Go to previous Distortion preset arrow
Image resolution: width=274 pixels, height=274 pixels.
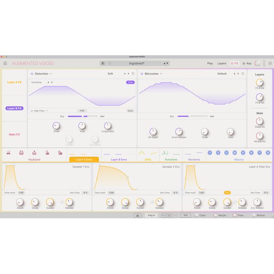point(125,74)
